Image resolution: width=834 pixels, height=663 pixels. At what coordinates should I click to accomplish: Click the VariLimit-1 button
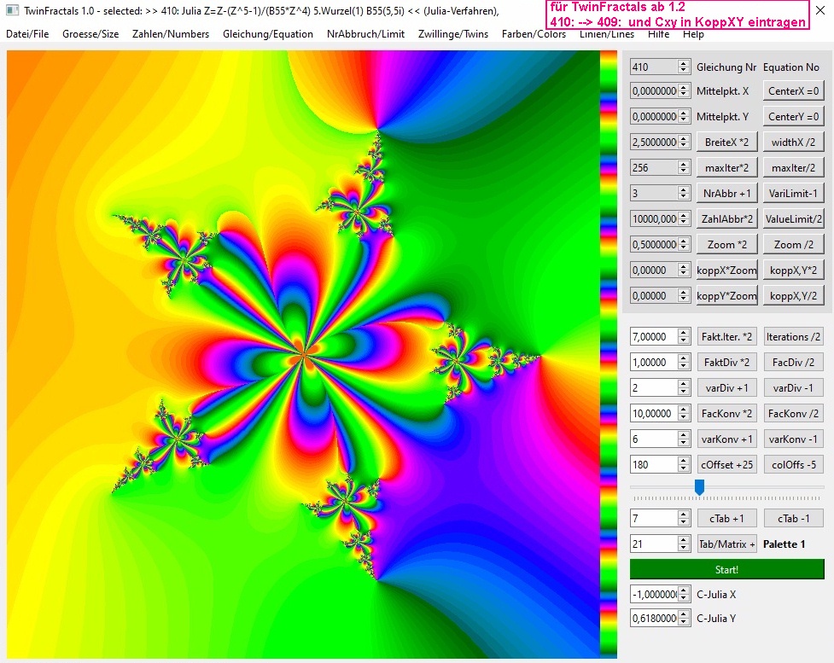(794, 193)
